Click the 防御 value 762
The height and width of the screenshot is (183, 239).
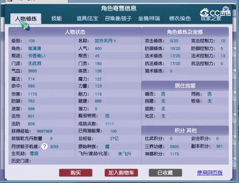pos(31,101)
